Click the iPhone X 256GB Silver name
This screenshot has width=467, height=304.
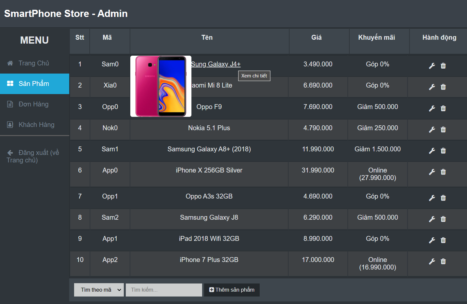coord(209,170)
